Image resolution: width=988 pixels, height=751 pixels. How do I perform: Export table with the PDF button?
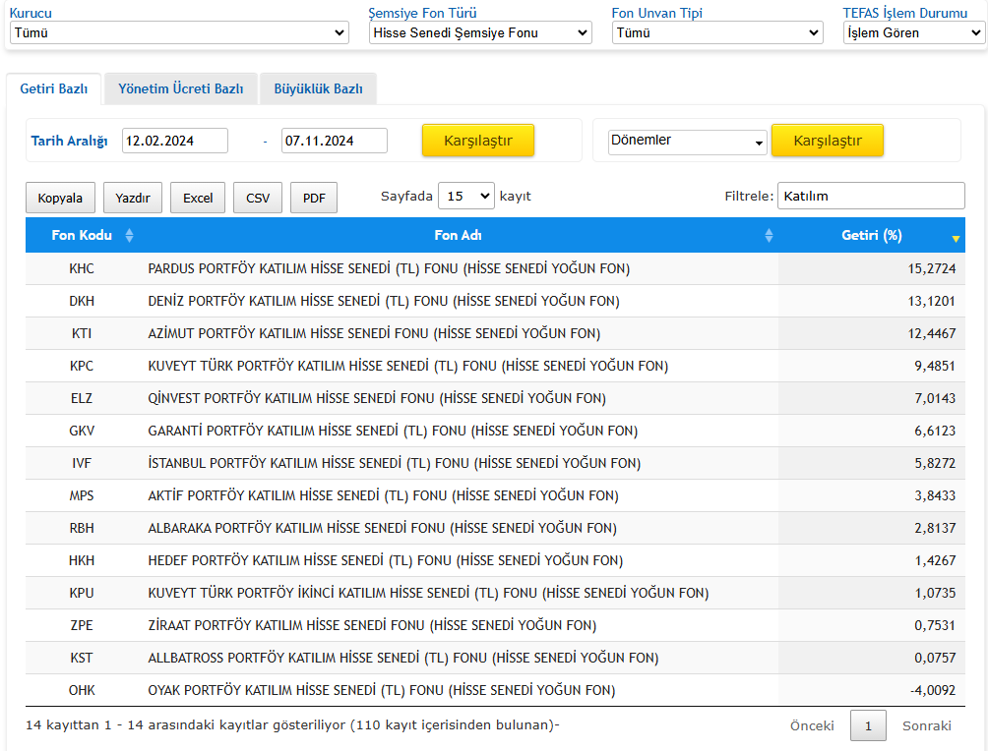click(x=314, y=198)
